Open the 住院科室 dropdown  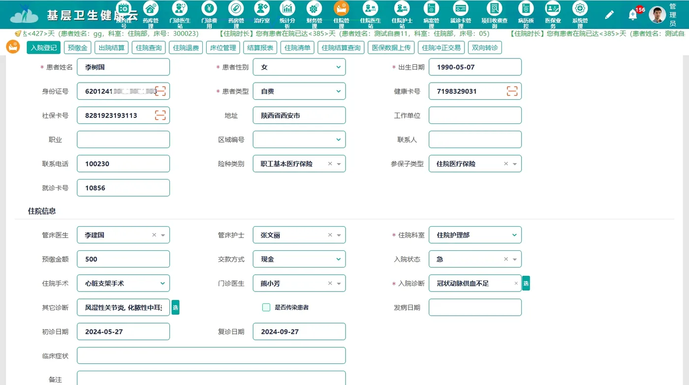tap(475, 235)
